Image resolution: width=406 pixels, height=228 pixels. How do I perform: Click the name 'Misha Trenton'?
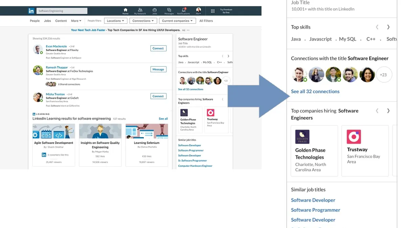[55, 94]
